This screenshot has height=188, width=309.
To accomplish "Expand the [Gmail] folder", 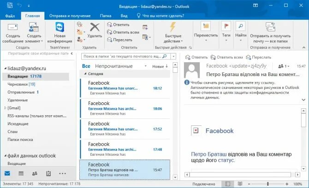I will point(6,108).
